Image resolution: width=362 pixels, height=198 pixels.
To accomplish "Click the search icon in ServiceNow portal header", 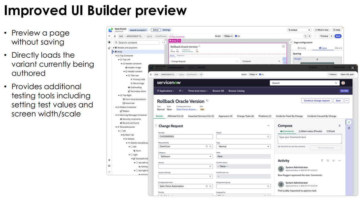I will coord(336,83).
